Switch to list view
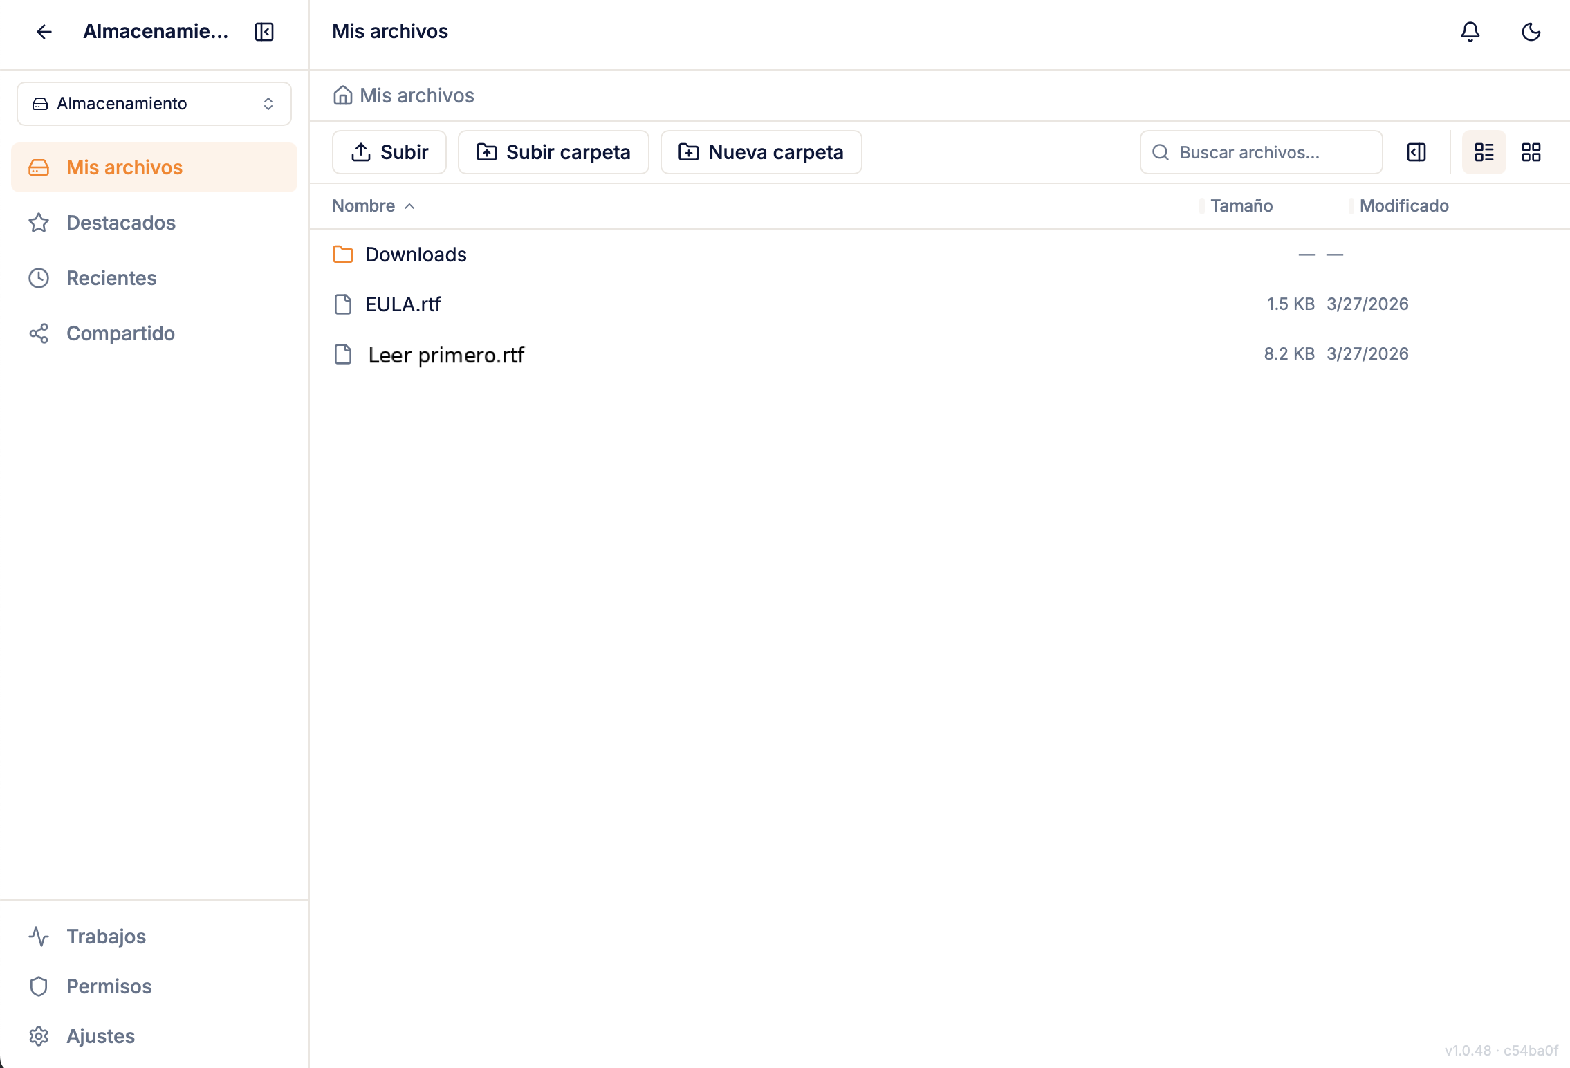The height and width of the screenshot is (1068, 1570). pyautogui.click(x=1484, y=152)
